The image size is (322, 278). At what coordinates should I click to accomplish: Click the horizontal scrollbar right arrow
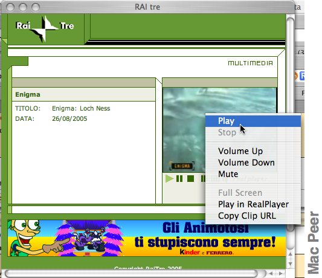(280, 273)
